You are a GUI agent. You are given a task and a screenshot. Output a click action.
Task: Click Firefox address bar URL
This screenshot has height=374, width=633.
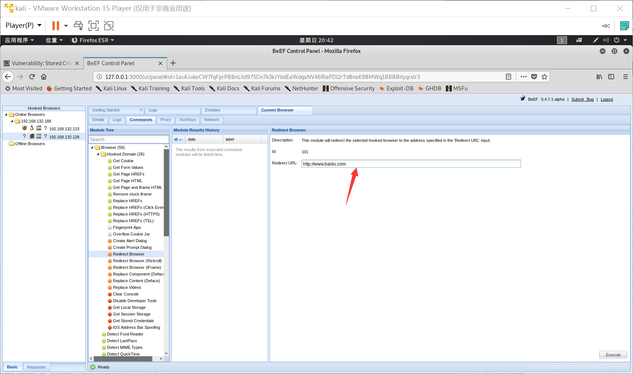point(262,77)
